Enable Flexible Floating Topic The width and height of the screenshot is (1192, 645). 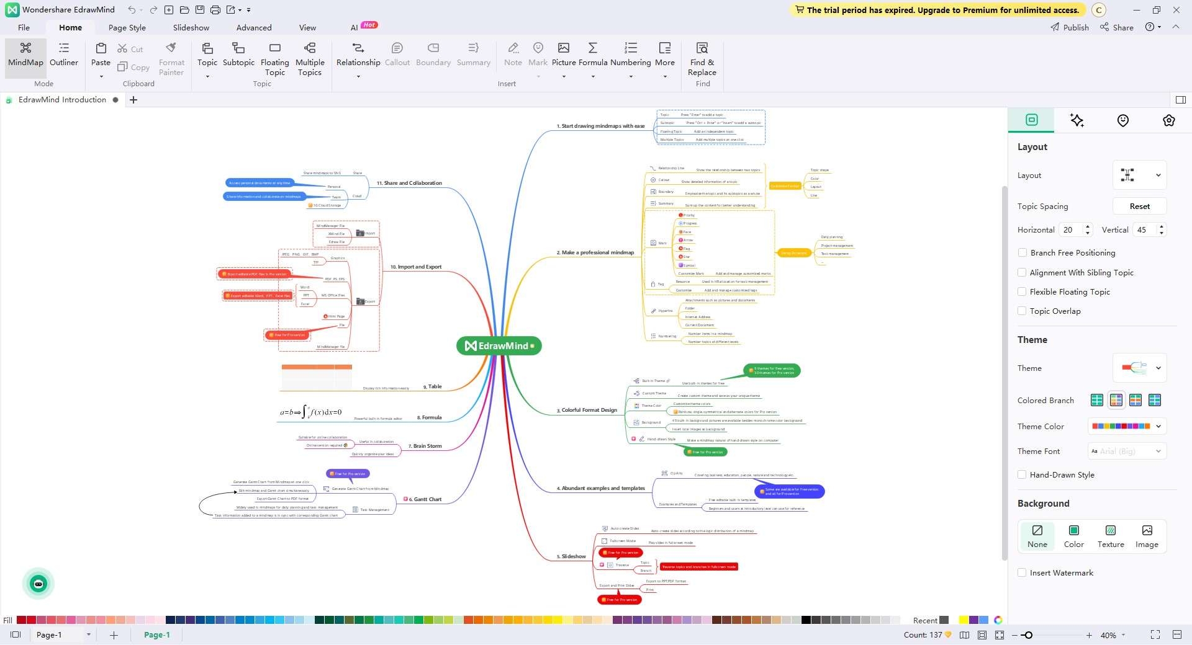[x=1022, y=291]
